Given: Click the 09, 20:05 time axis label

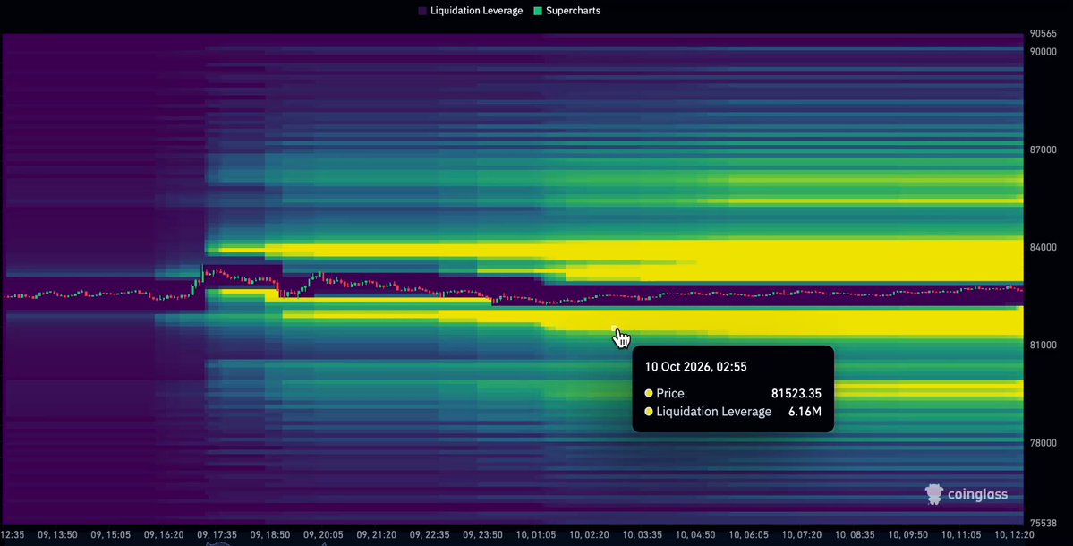Looking at the screenshot, I should tap(323, 535).
